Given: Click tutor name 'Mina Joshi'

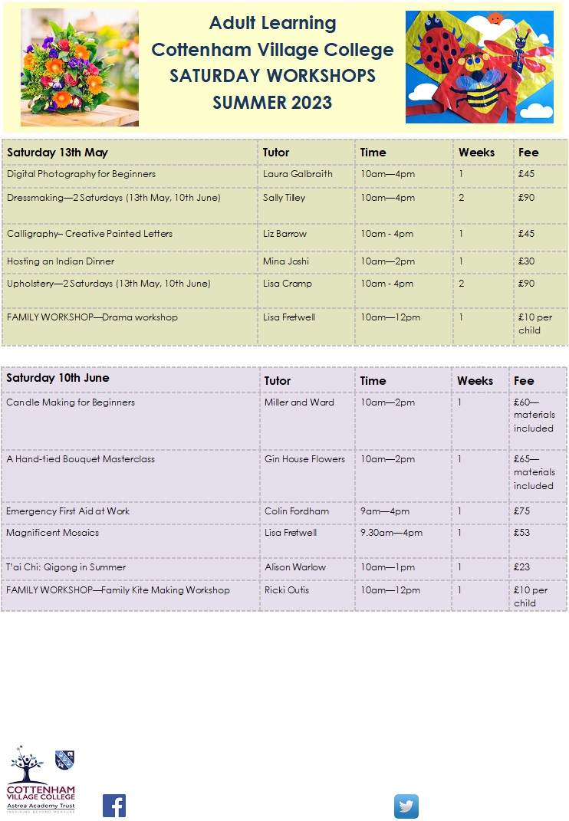Looking at the screenshot, I should [x=286, y=261].
